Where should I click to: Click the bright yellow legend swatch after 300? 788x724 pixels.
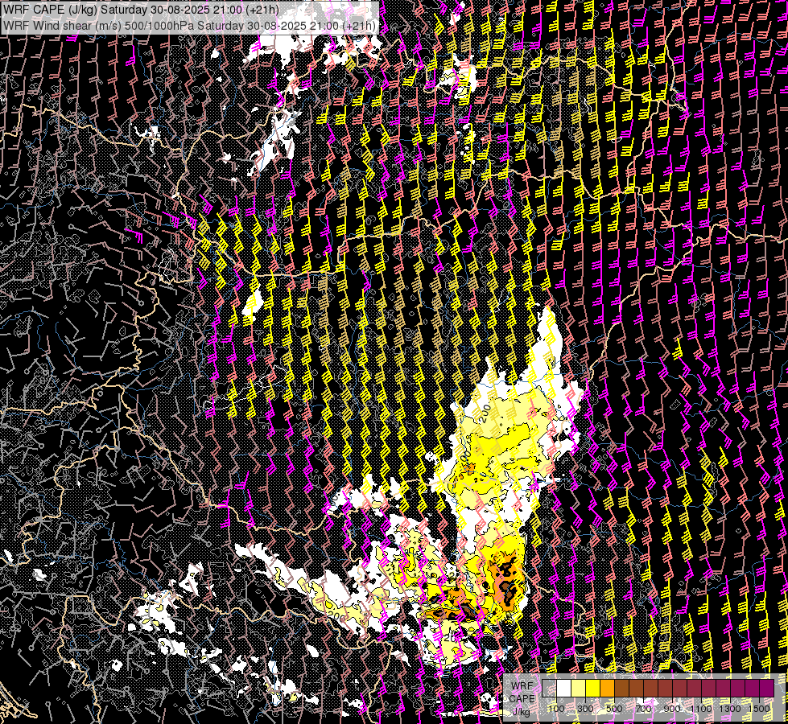point(593,688)
